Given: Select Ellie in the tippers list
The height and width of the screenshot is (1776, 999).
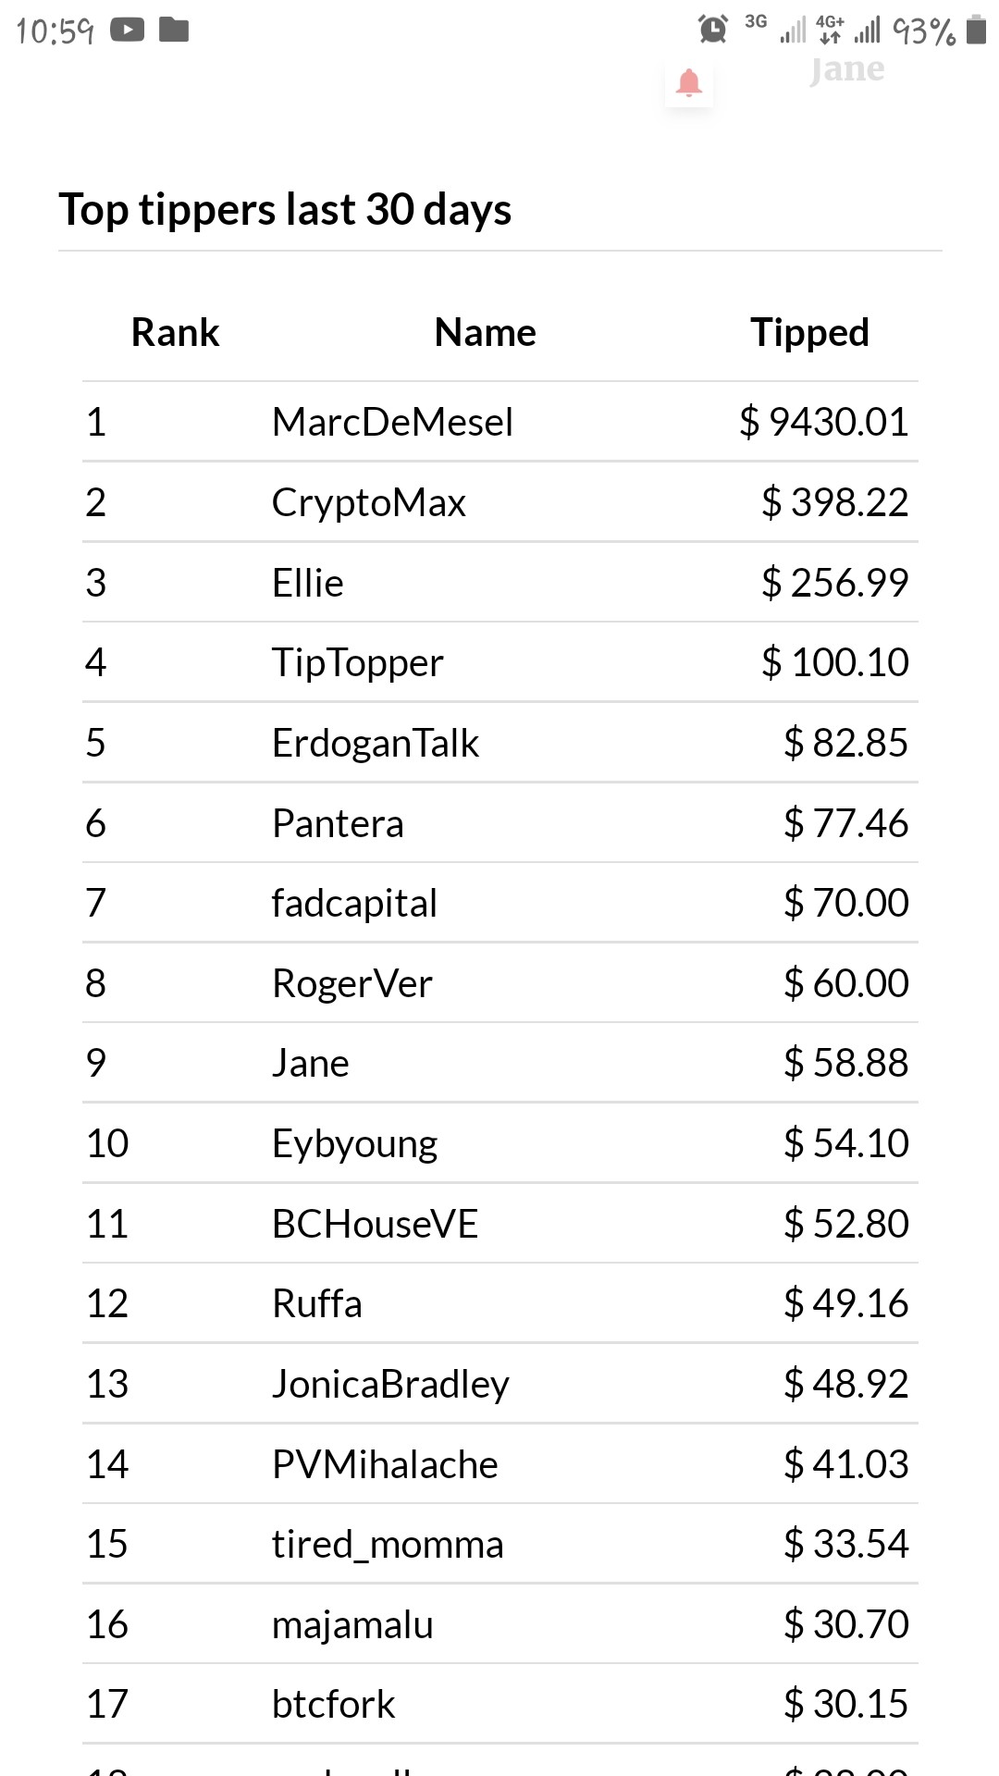Looking at the screenshot, I should (x=308, y=583).
